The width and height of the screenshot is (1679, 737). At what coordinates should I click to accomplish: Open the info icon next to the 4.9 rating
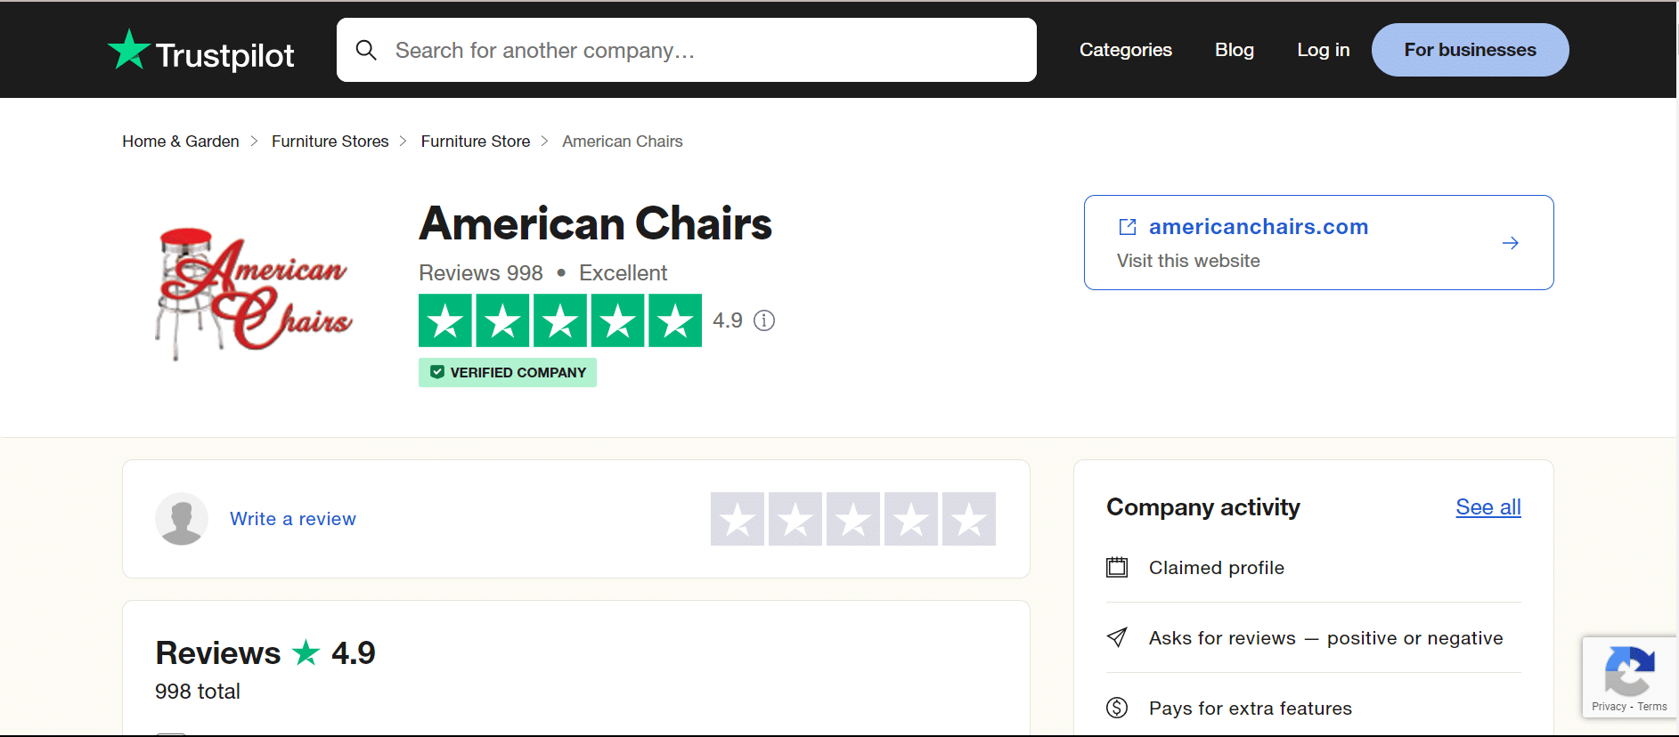pyautogui.click(x=764, y=320)
